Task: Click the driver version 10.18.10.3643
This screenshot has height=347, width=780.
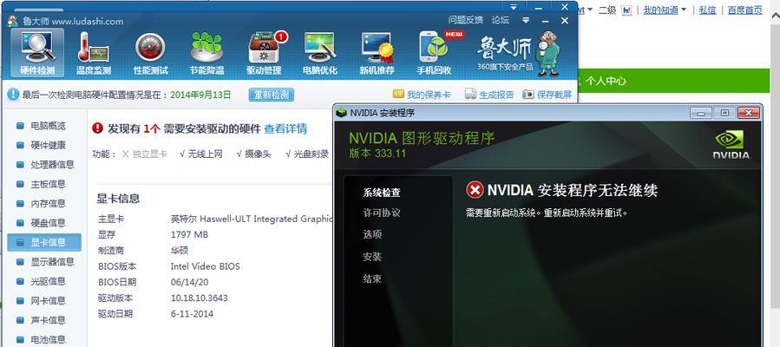Action: (199, 298)
